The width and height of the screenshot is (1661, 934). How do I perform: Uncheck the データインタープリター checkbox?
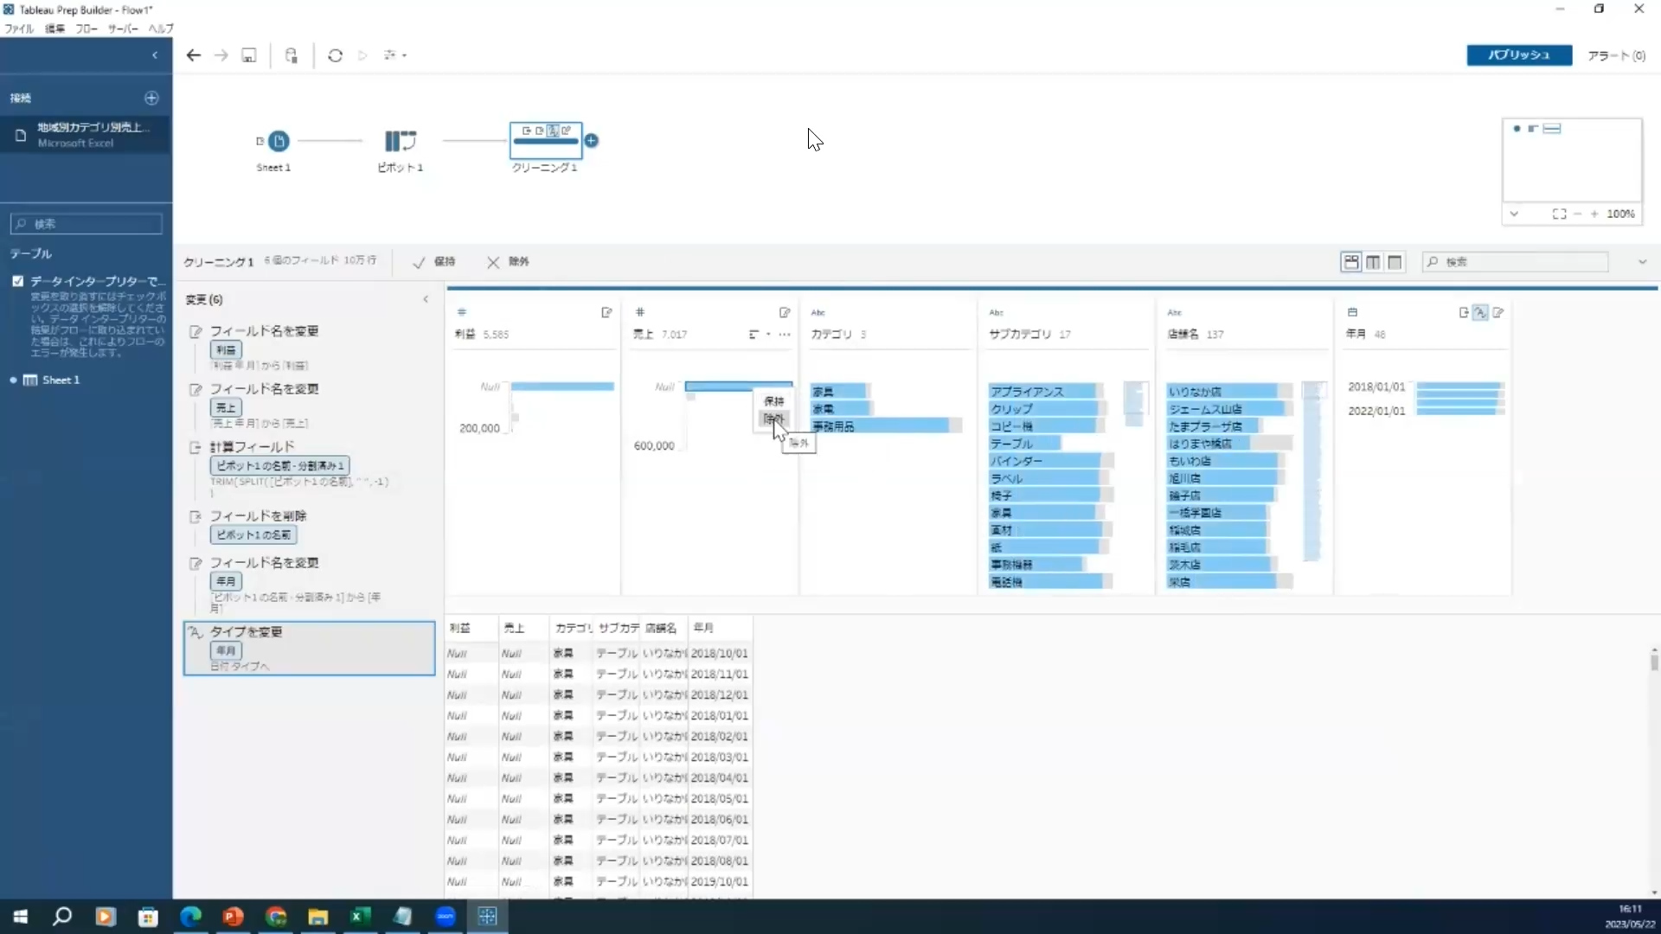click(x=17, y=281)
